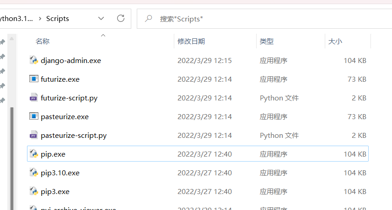Viewport: 392px width, 210px height.
Task: Click the 应用程序 type of pip3.10.exe
Action: coord(274,173)
